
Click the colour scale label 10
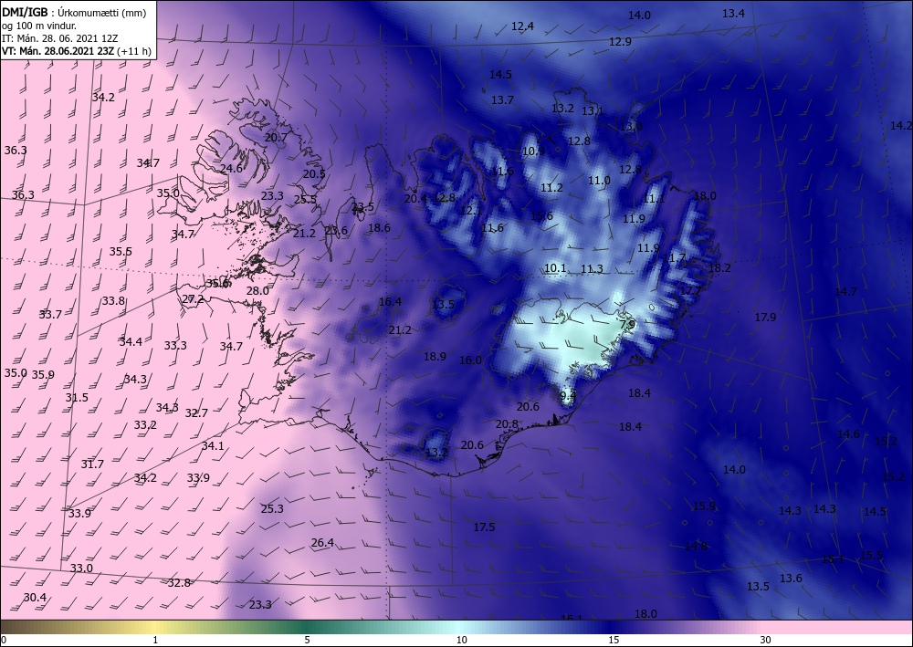pyautogui.click(x=461, y=641)
